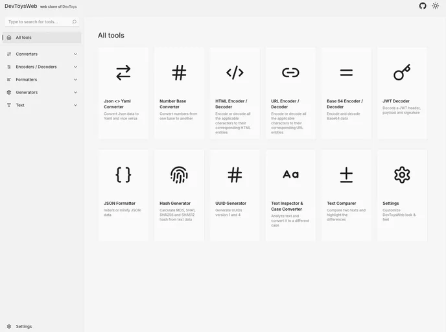
Task: Open the Base 64 Encoder / Decoder card
Action: click(x=346, y=93)
